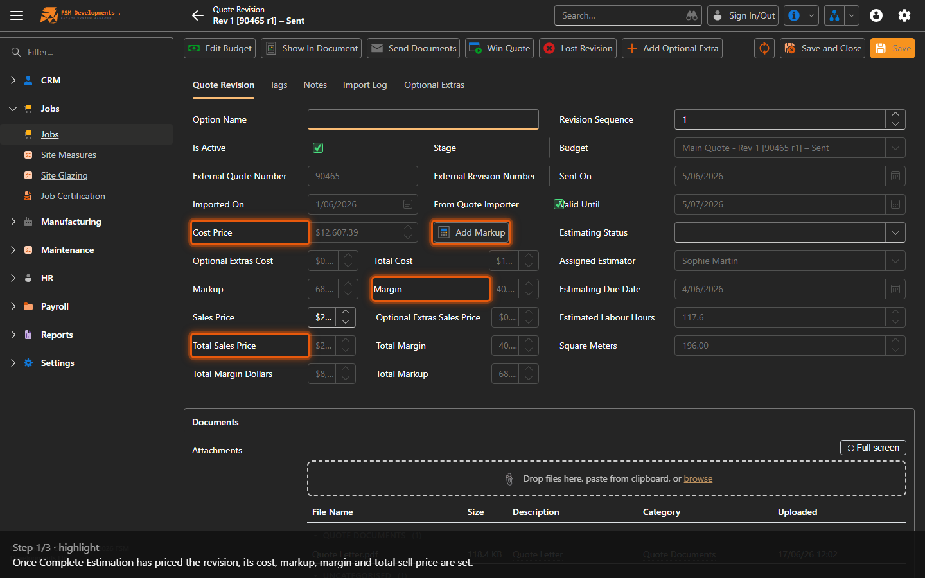925x578 pixels.
Task: Expand the CRM section in sidebar
Action: coord(13,80)
